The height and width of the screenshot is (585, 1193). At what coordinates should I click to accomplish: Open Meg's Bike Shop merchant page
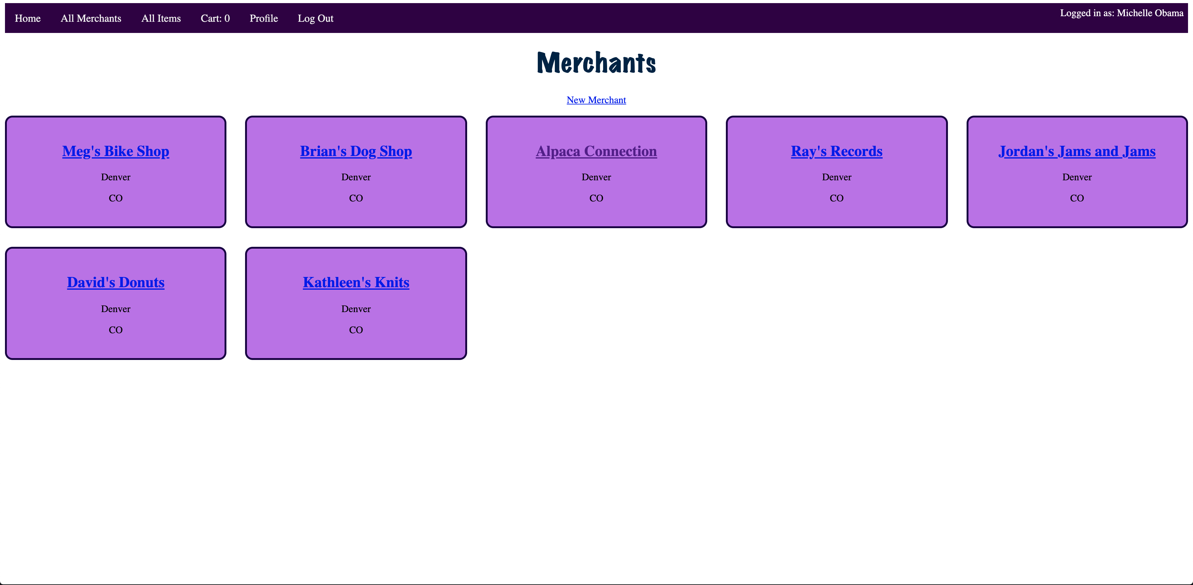click(x=116, y=151)
